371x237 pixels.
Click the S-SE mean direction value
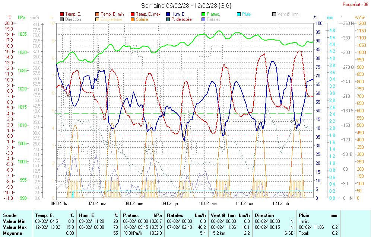(x=289, y=233)
